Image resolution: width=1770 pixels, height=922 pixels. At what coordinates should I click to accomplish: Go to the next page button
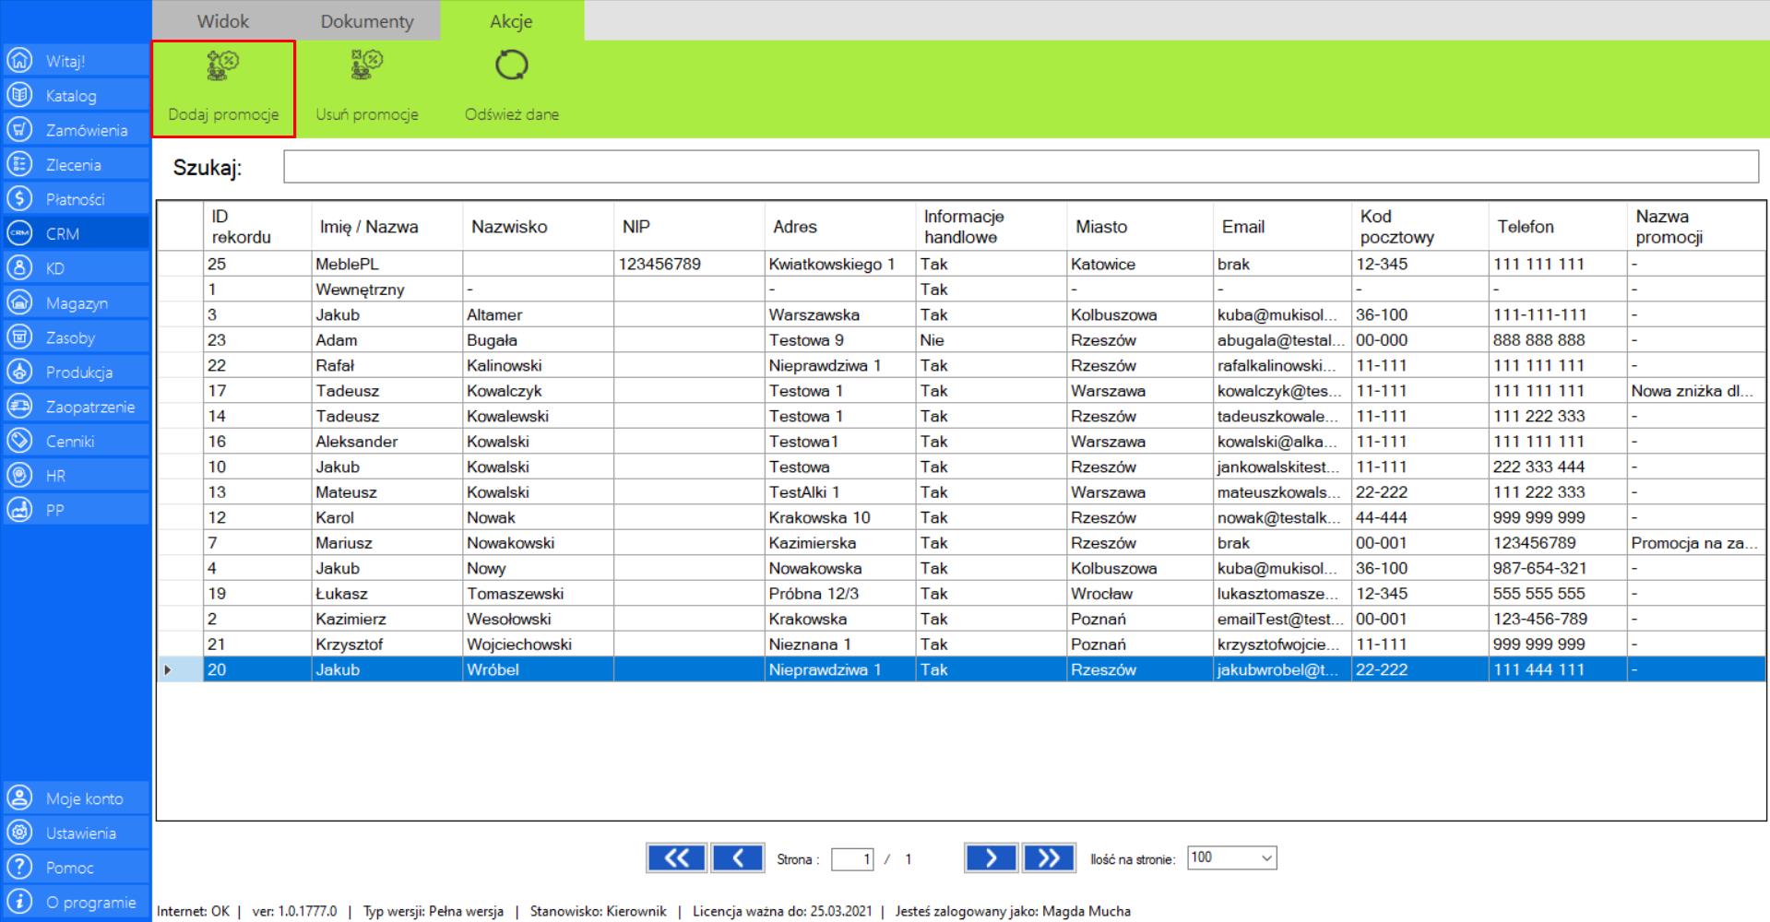pos(991,858)
